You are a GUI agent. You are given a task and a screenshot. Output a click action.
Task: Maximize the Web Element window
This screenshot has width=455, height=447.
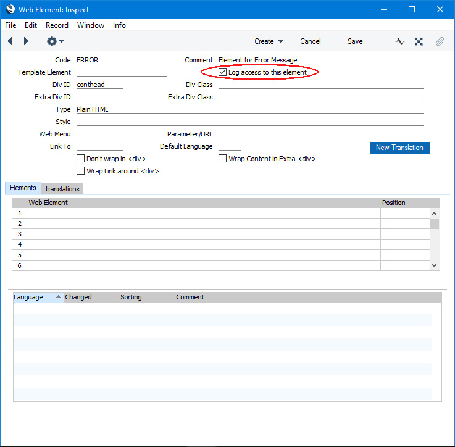(x=411, y=9)
